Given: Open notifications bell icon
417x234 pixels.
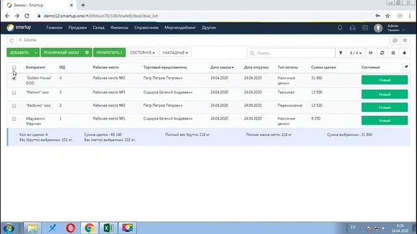Looking at the screenshot, I should (x=340, y=27).
